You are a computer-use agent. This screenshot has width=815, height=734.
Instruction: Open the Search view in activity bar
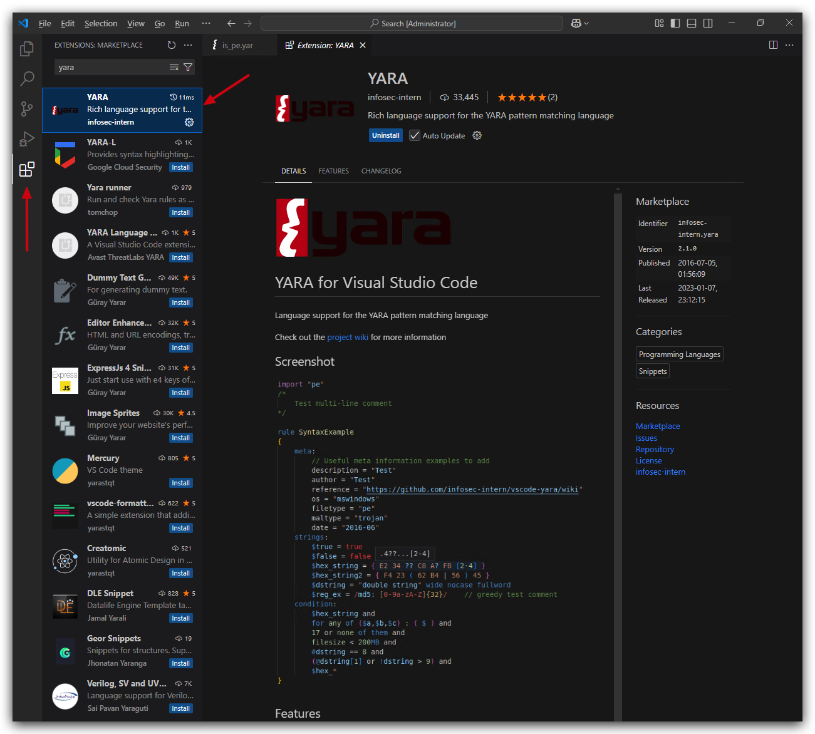[27, 79]
